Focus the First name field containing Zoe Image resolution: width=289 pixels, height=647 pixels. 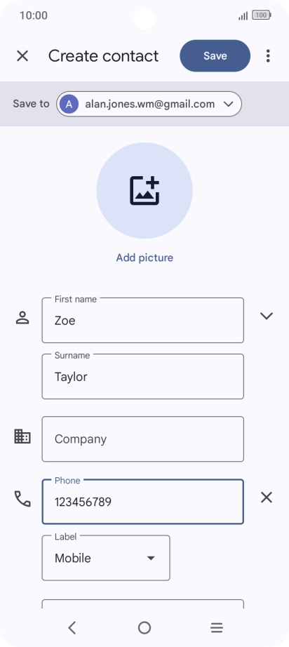pyautogui.click(x=142, y=320)
